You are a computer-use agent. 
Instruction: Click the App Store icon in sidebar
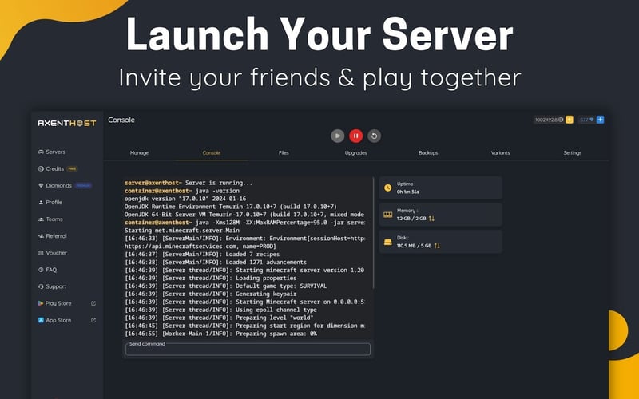(41, 320)
